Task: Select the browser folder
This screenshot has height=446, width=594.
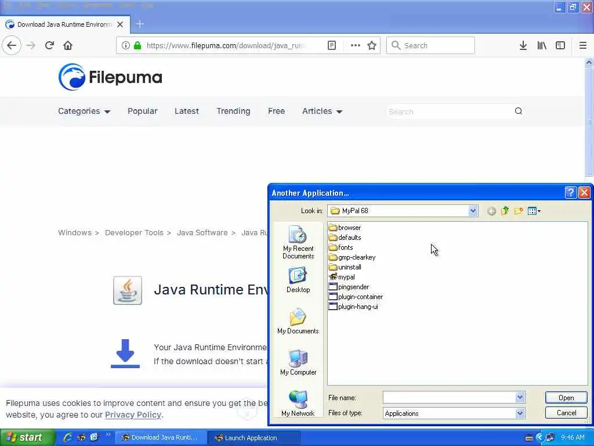Action: [x=345, y=228]
